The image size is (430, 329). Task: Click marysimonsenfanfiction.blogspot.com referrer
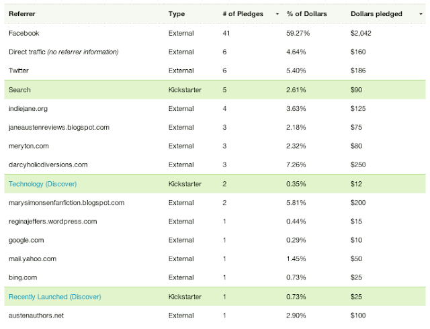point(67,202)
